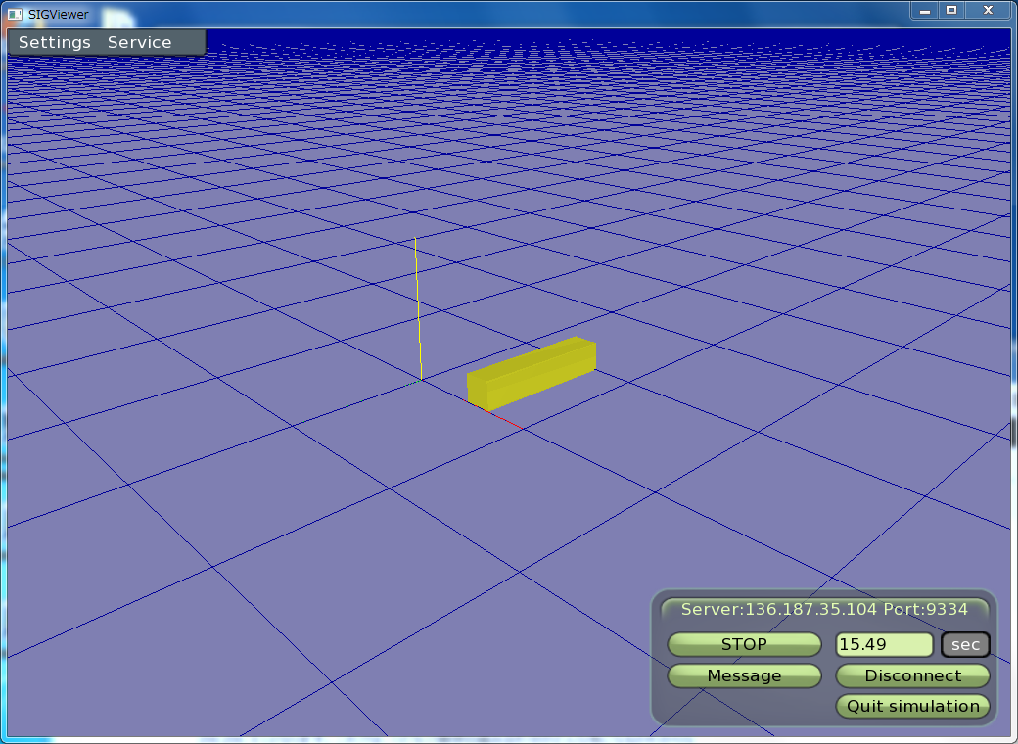Maximize the SIGViewer window

coord(950,10)
